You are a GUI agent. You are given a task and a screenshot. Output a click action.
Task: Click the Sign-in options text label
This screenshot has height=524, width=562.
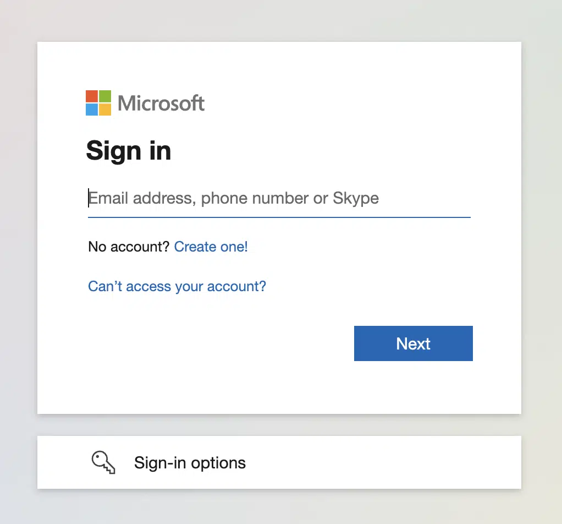click(x=190, y=463)
